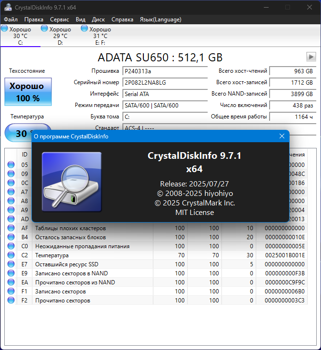Screen dimensions: 321x350
Task: Click the blue status orb for attribute C2
Action: 11,255
